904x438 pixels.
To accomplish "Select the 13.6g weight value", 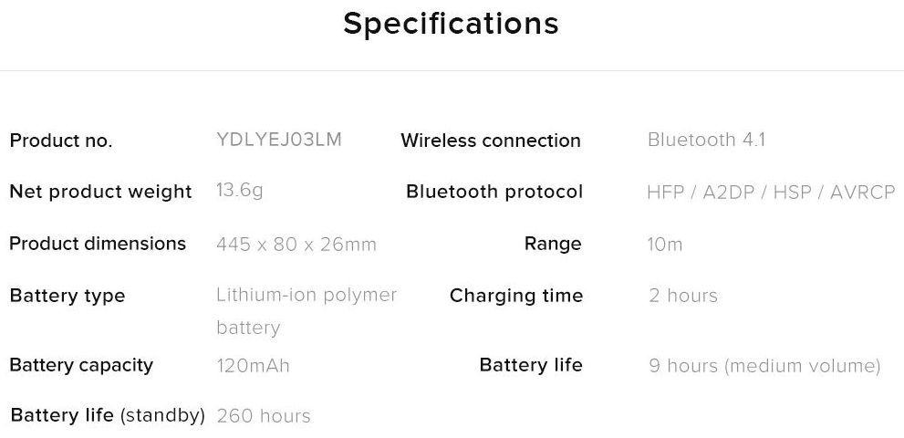I will point(240,191).
